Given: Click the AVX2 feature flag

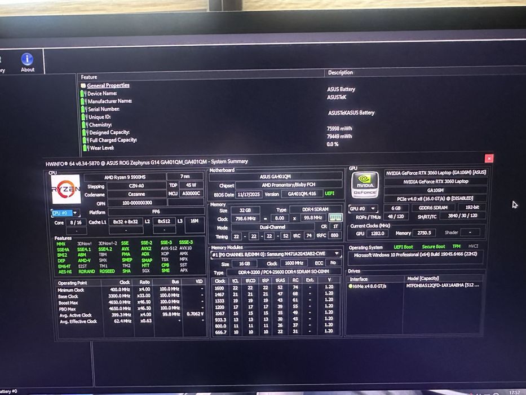Looking at the screenshot, I should 146,248.
